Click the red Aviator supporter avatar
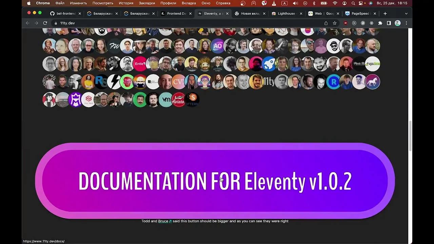434x244 pixels. [x=178, y=100]
